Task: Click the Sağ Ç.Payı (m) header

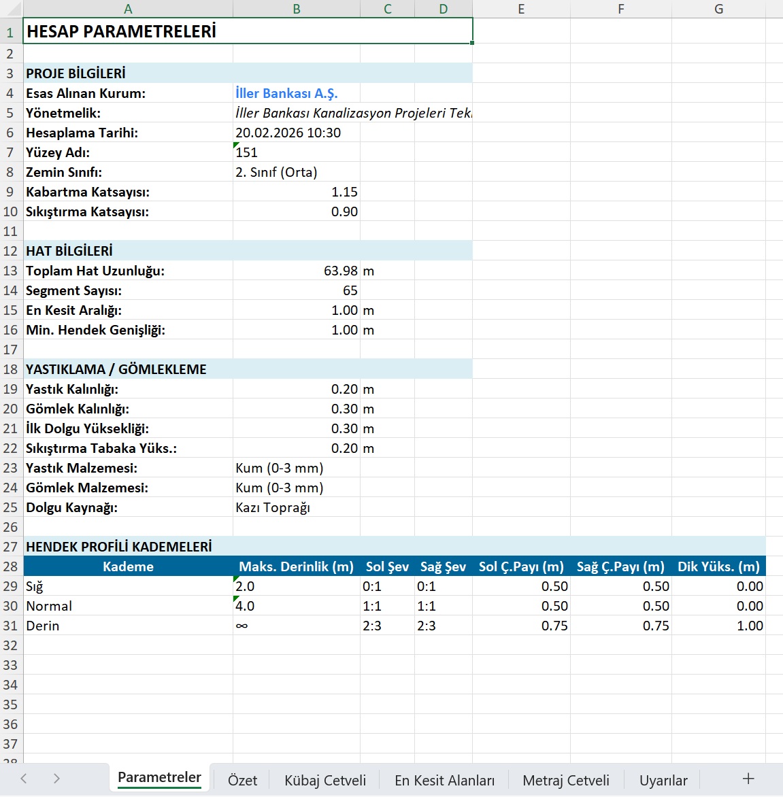Action: coord(621,566)
